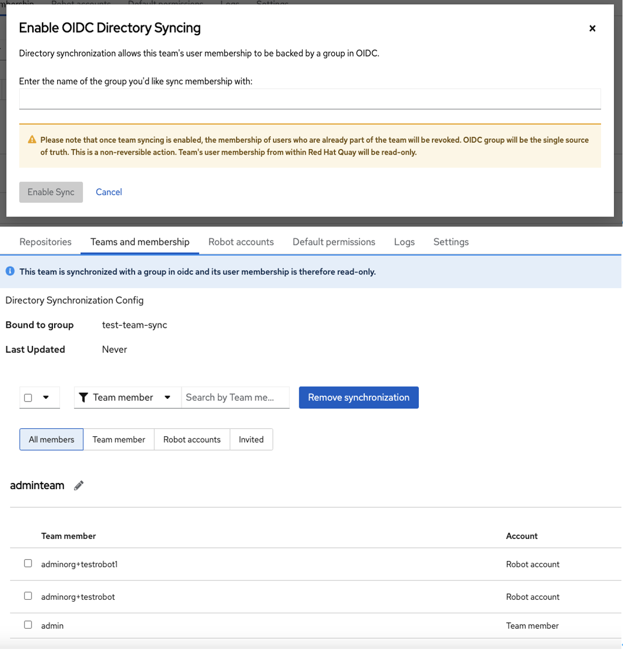623x650 pixels.
Task: Expand the bulk select dropdown arrow
Action: (x=46, y=397)
